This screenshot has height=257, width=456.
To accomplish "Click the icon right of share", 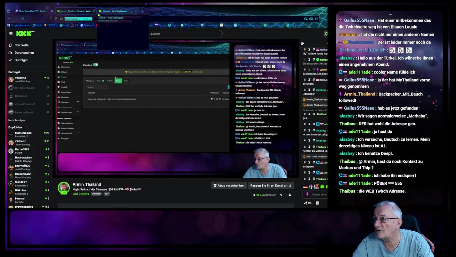I will coord(290,195).
